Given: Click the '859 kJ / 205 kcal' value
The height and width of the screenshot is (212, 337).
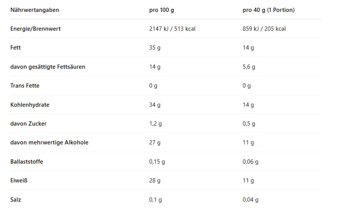Looking at the screenshot, I should tap(264, 29).
